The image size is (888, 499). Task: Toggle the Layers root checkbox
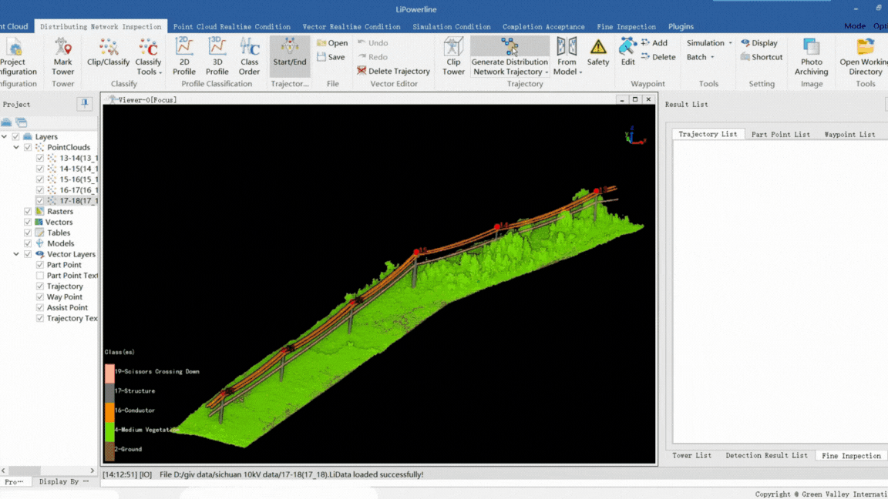16,136
